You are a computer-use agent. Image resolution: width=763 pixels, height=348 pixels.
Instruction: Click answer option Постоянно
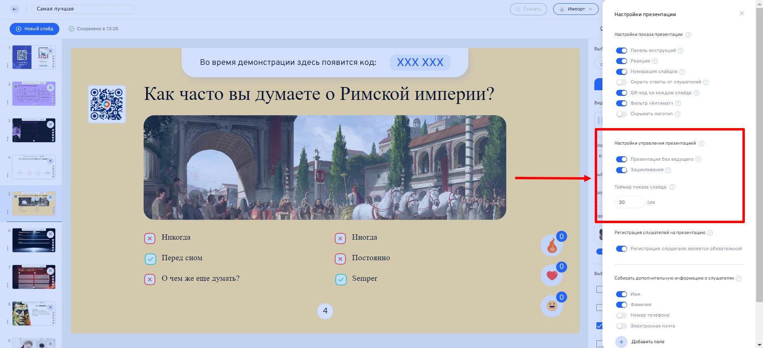[371, 258]
